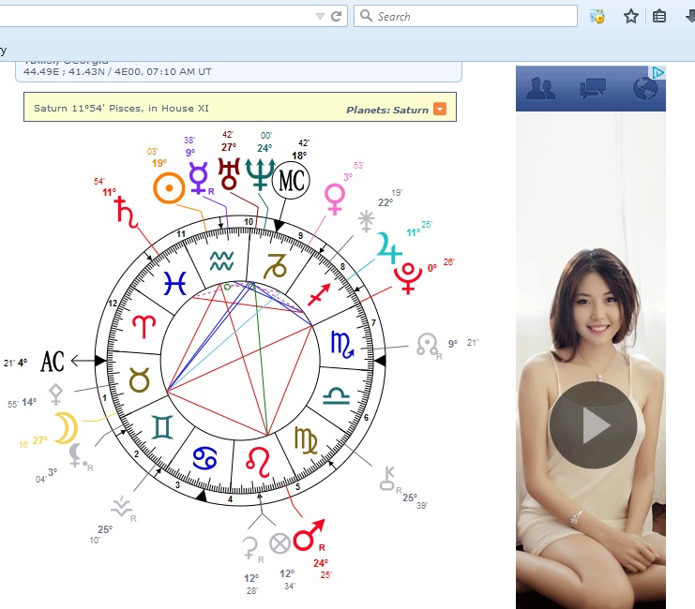Viewport: 695px width, 609px height.
Task: Click the purple Mercury retrograde glyph
Action: pos(199,178)
